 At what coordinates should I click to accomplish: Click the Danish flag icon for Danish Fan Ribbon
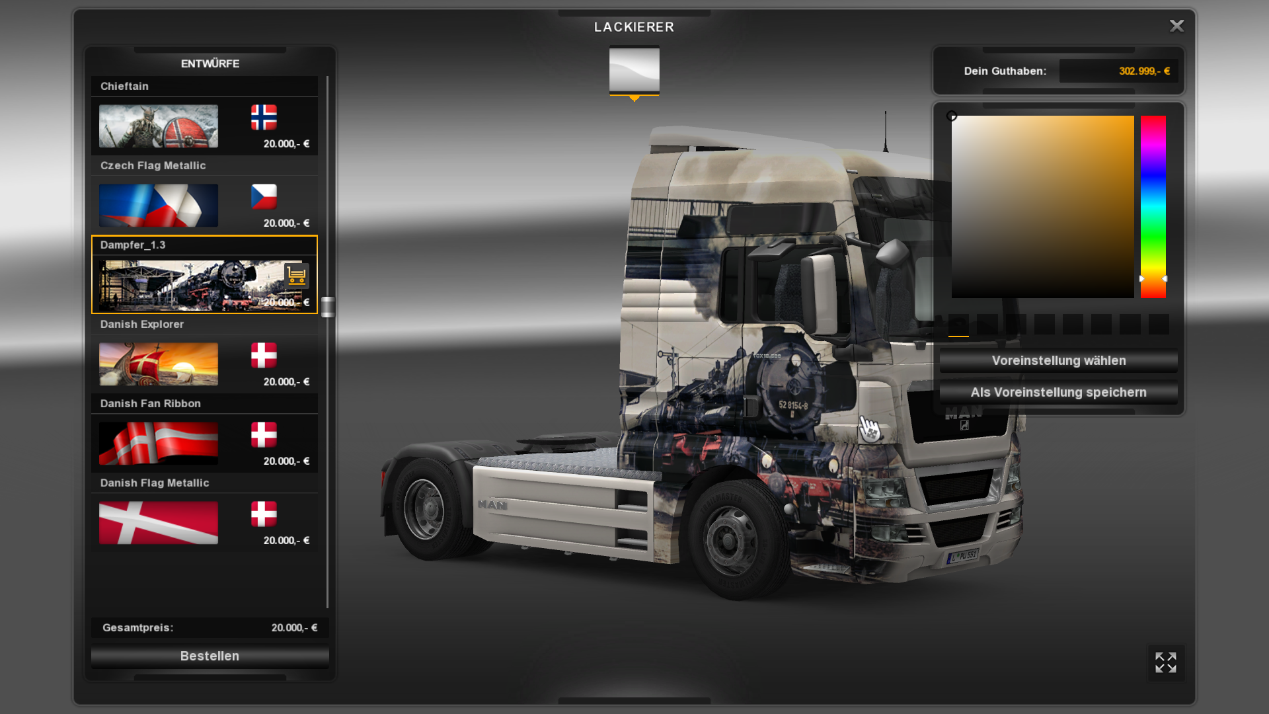pos(264,434)
